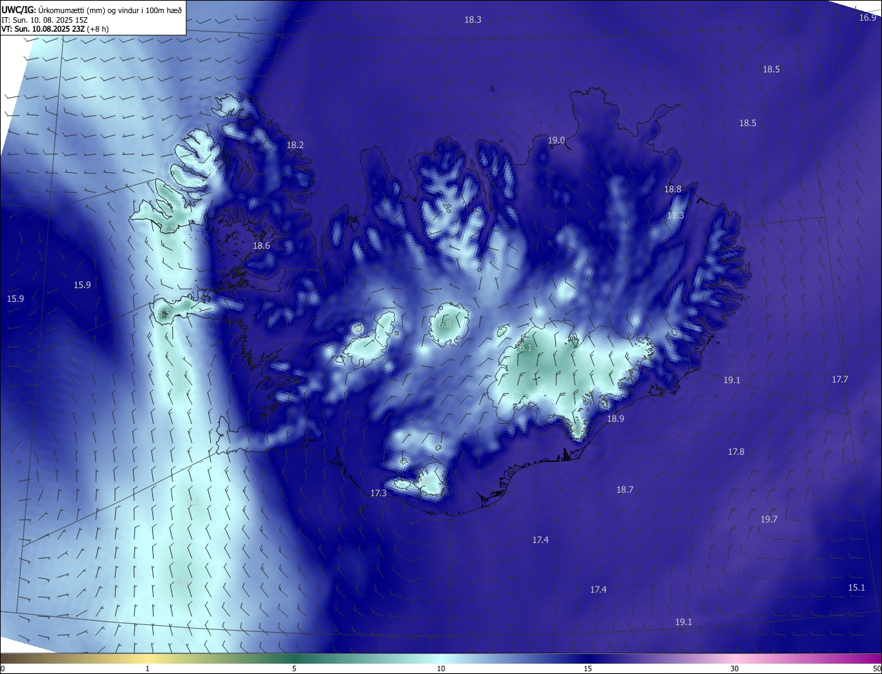Click the value 18.3 on the map
882x674 pixels.
(x=473, y=20)
